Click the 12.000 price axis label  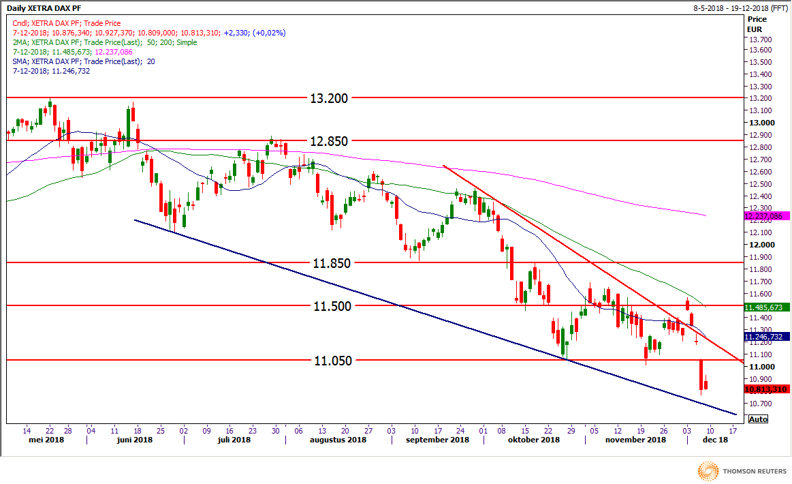(761, 245)
